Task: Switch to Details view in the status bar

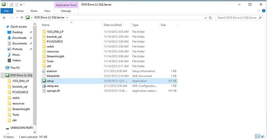Action: 258,136
